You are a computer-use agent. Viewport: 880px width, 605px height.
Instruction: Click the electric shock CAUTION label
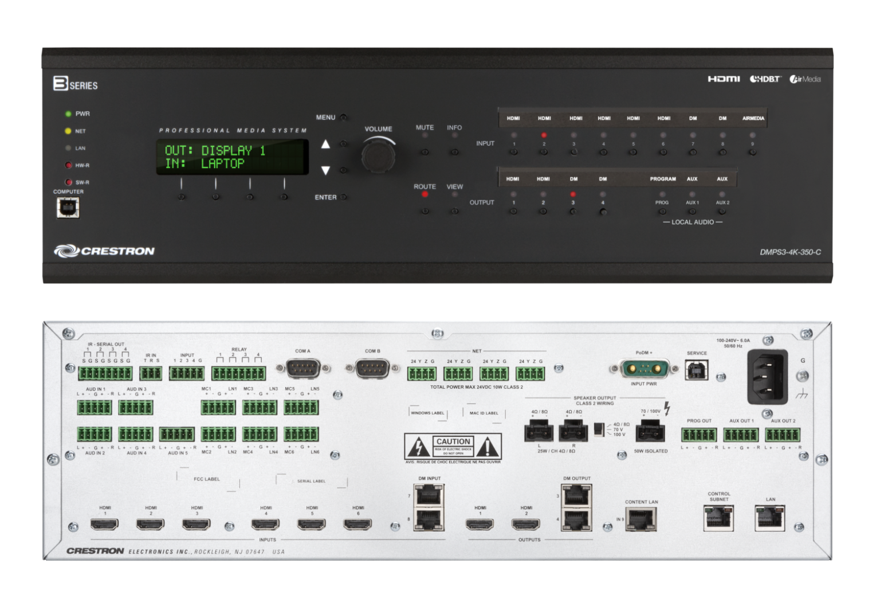(453, 446)
